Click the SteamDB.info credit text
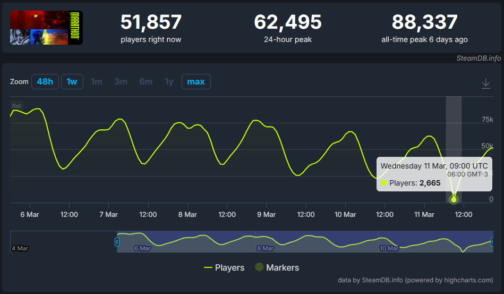Viewport: 504px width, 294px height. click(x=479, y=58)
